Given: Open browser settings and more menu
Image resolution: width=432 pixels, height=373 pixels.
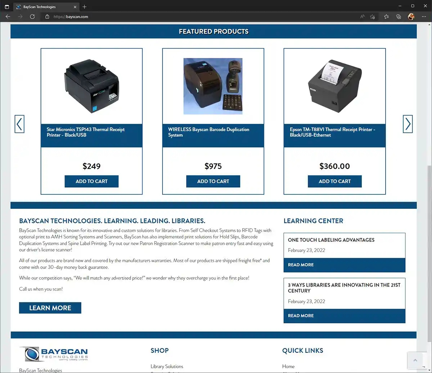Looking at the screenshot, I should tap(424, 17).
